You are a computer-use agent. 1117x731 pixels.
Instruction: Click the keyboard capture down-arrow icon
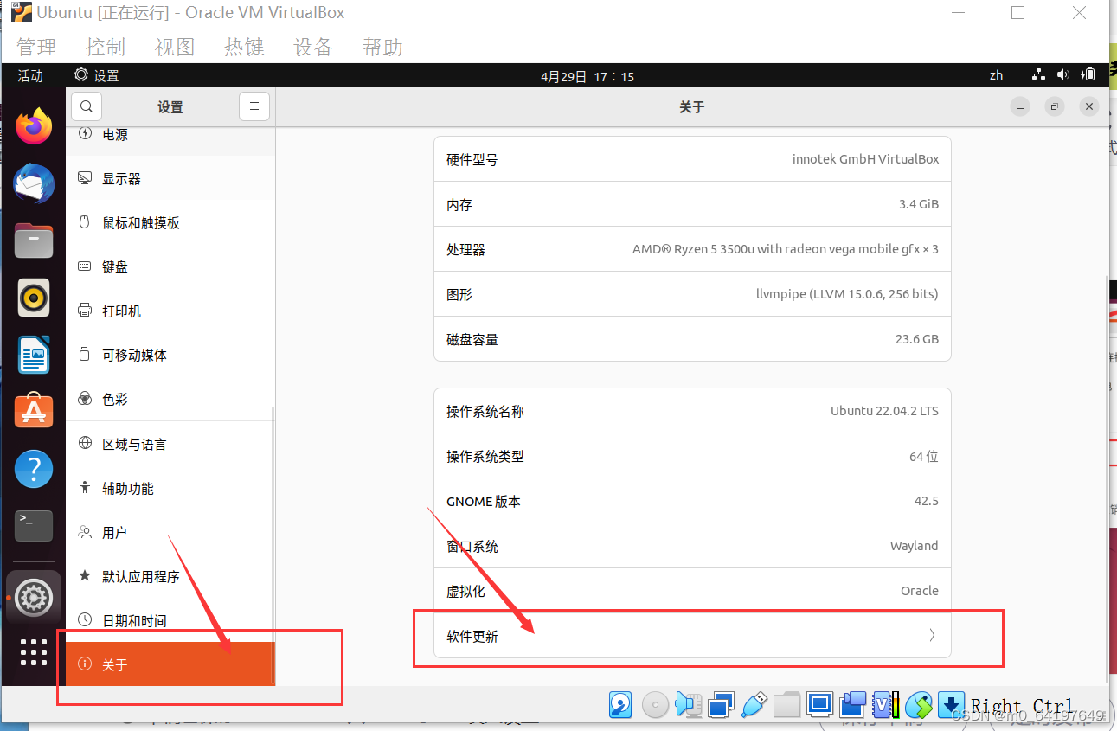951,705
